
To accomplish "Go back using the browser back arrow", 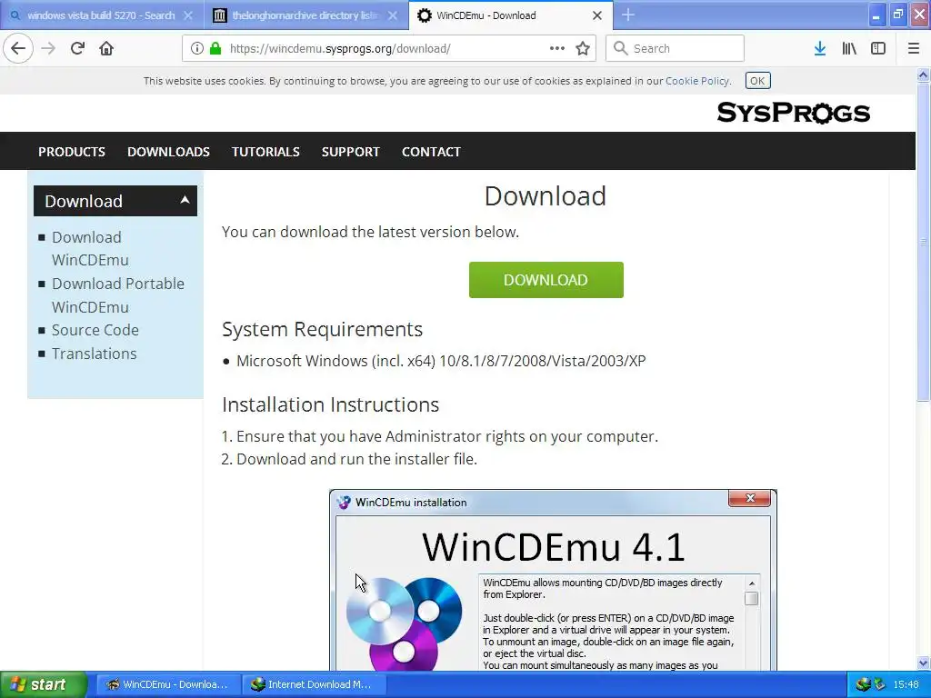I will (x=18, y=48).
